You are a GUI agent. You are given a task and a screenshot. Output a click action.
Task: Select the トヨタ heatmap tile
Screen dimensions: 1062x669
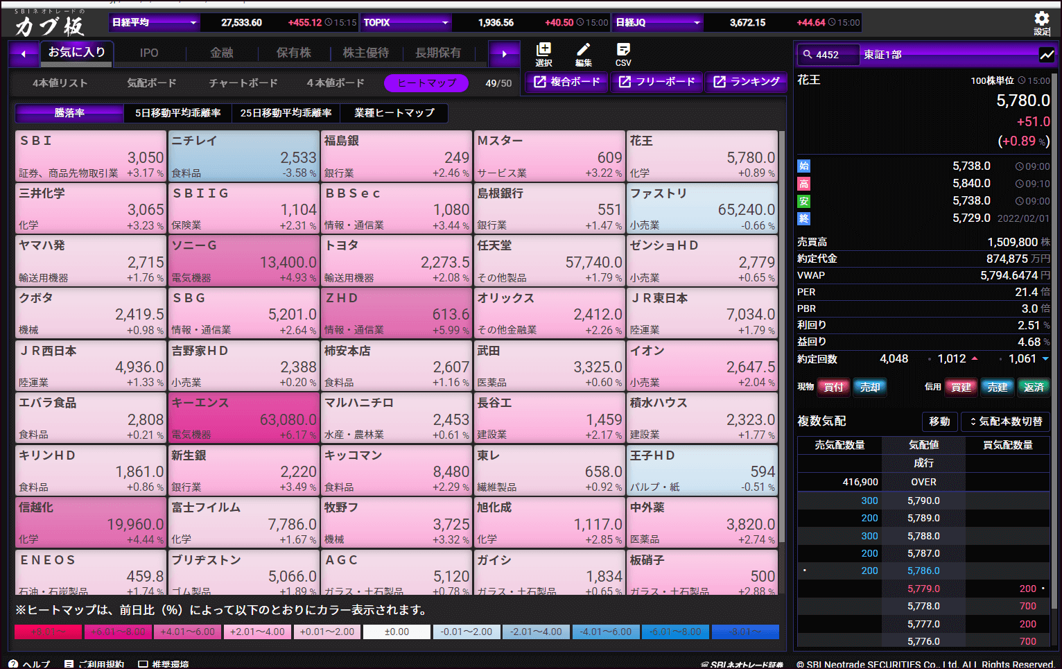pyautogui.click(x=397, y=261)
